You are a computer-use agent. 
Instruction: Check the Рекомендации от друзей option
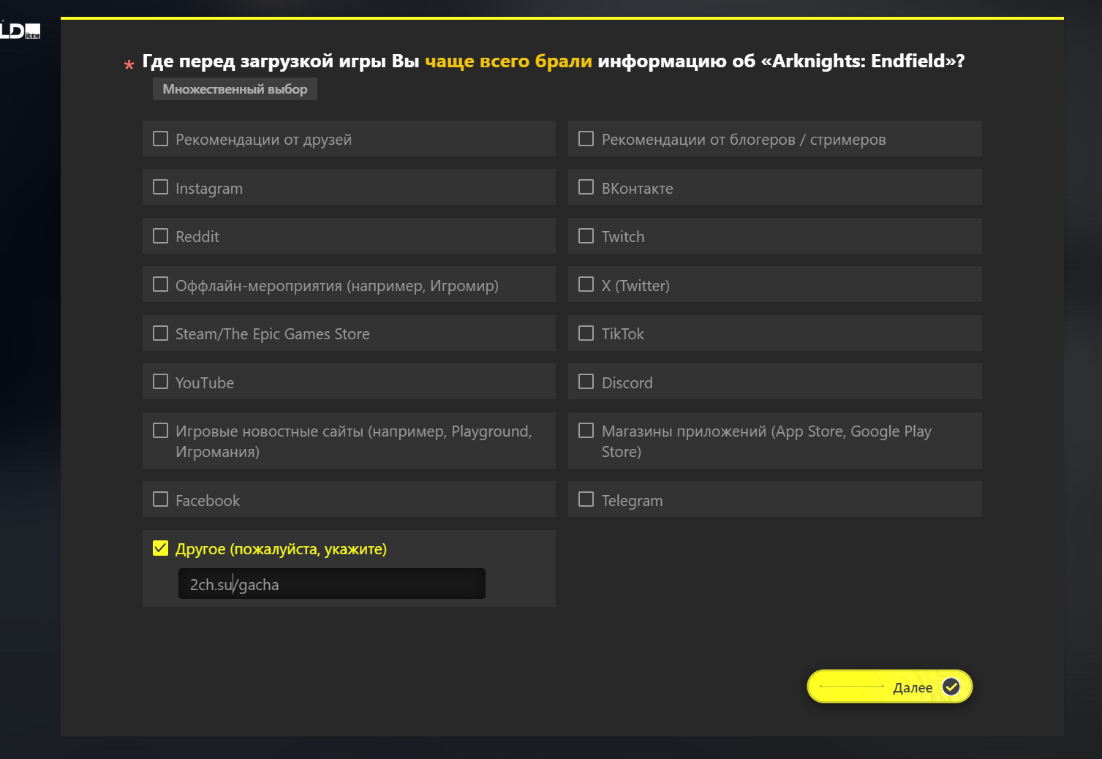pyautogui.click(x=160, y=139)
